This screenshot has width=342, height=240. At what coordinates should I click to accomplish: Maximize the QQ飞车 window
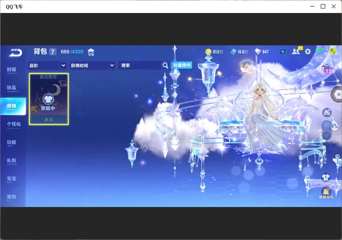[x=323, y=7]
